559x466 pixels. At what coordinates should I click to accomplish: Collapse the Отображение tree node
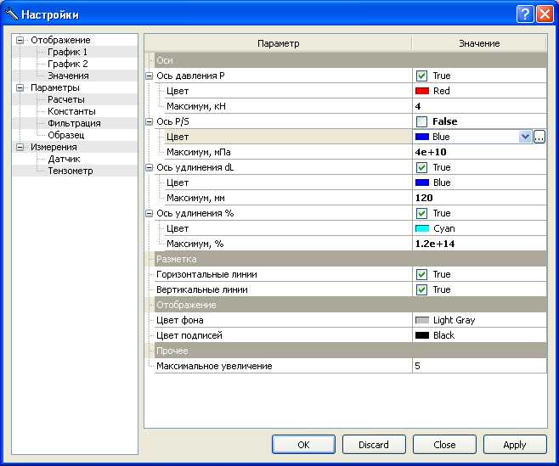click(20, 40)
